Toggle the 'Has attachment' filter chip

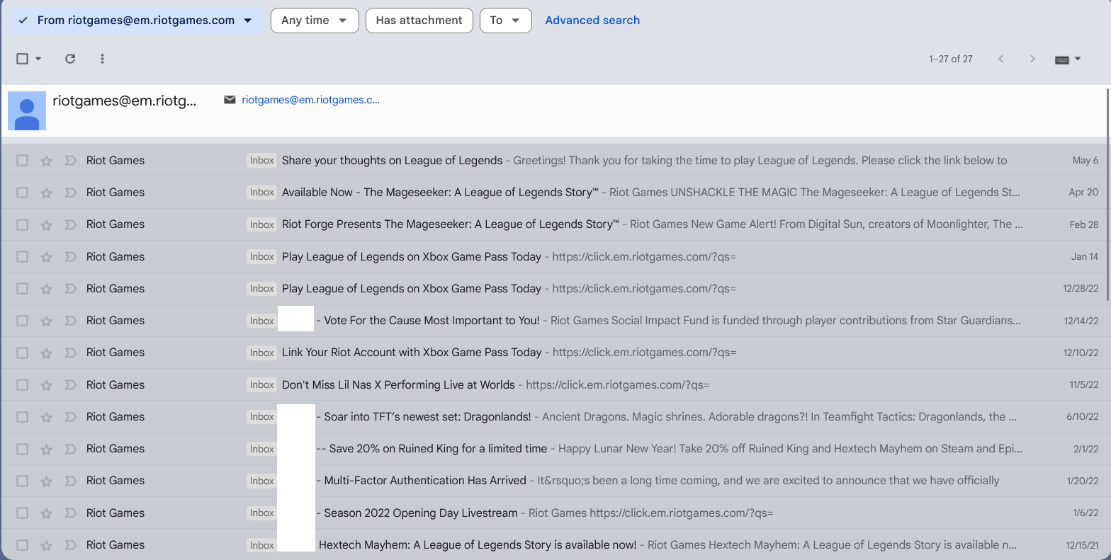tap(419, 21)
